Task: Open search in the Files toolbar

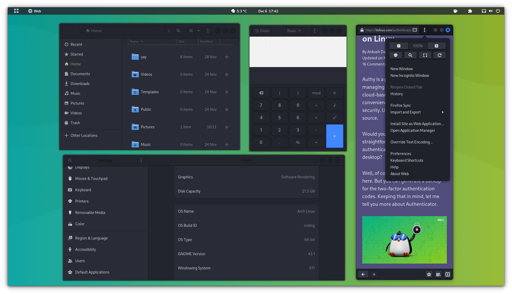Action: [x=178, y=31]
